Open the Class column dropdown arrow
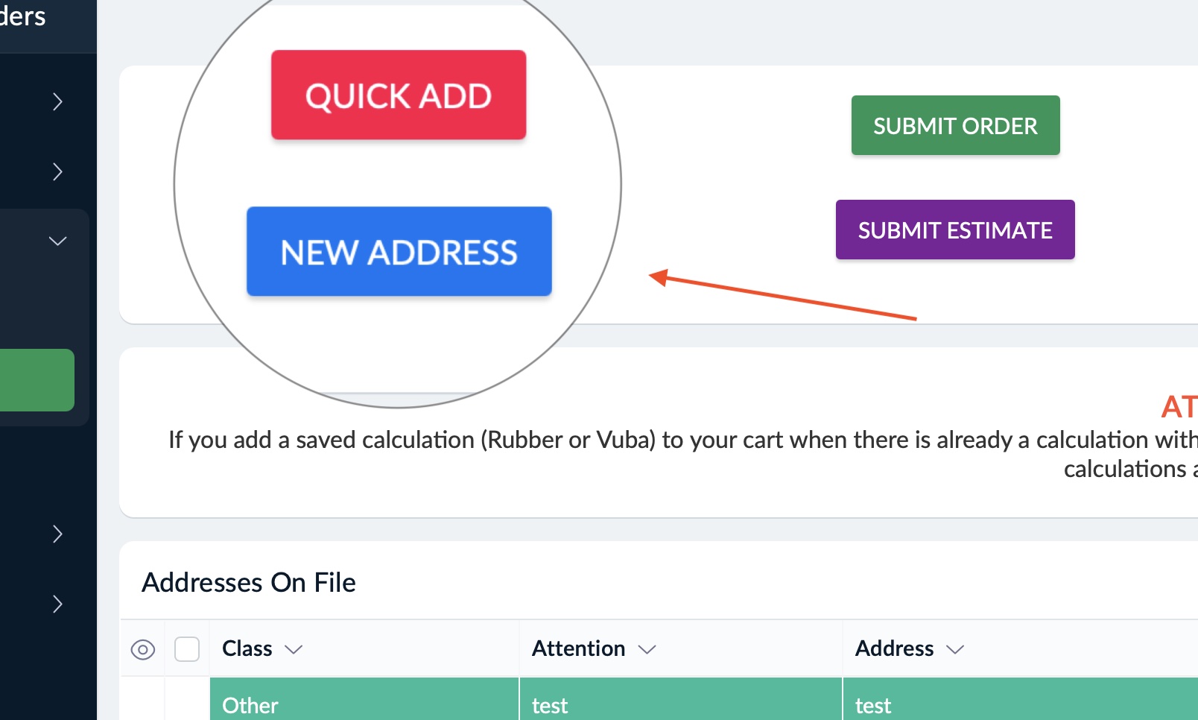The height and width of the screenshot is (720, 1198). tap(294, 649)
